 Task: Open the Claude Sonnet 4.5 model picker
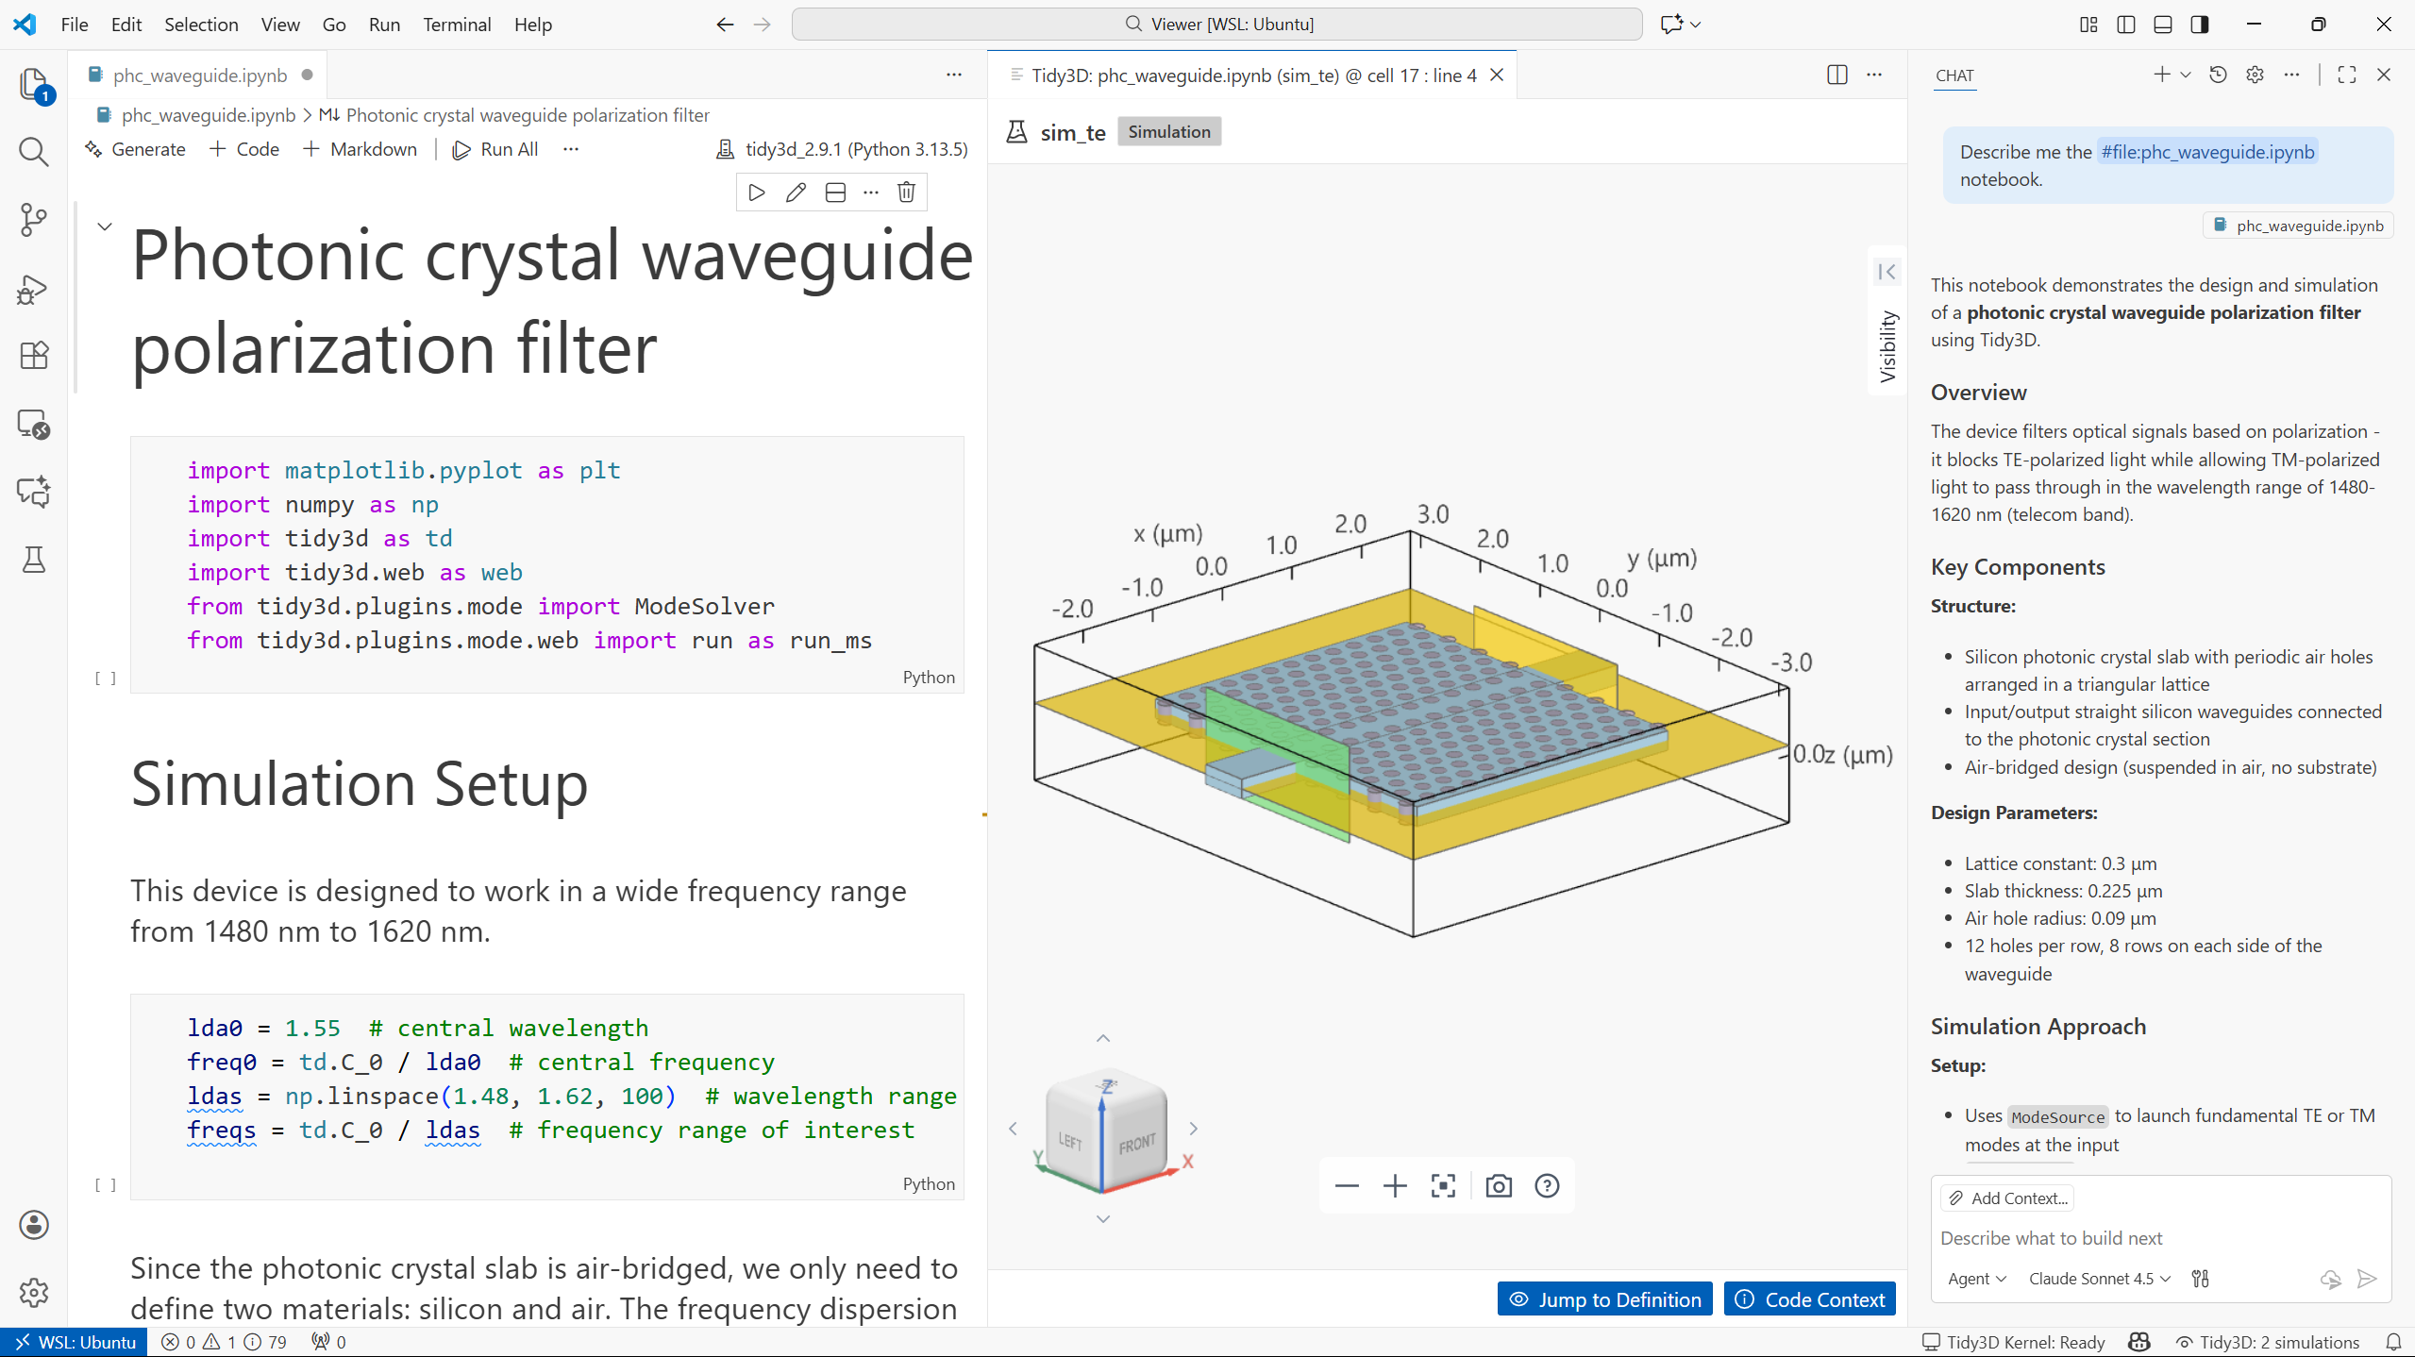pos(2099,1279)
